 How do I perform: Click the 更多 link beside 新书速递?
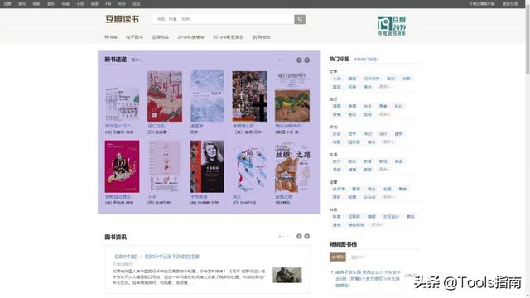point(136,60)
